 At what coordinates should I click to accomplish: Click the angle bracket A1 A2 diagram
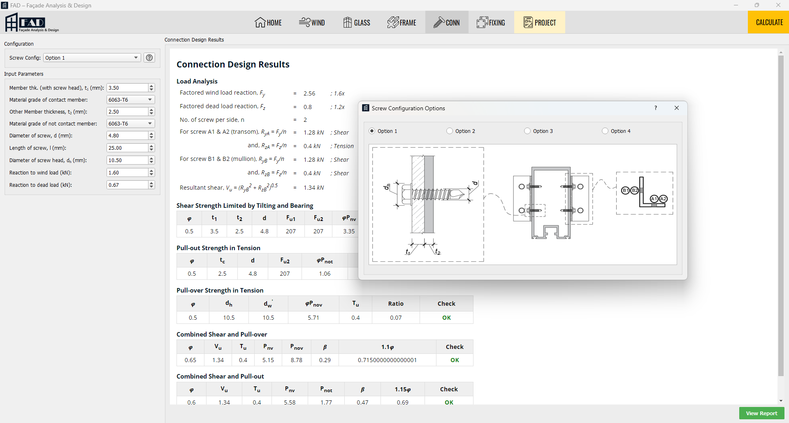tap(645, 193)
